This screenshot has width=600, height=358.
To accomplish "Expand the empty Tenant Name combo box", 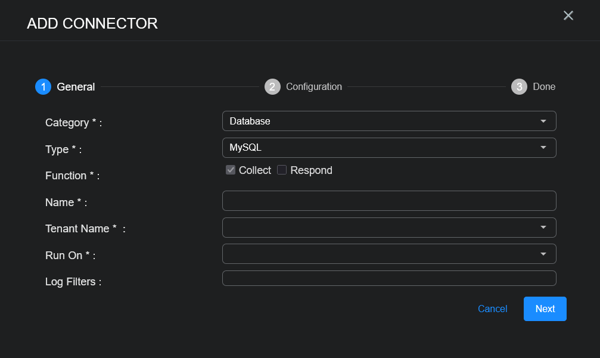I will pyautogui.click(x=381, y=228).
